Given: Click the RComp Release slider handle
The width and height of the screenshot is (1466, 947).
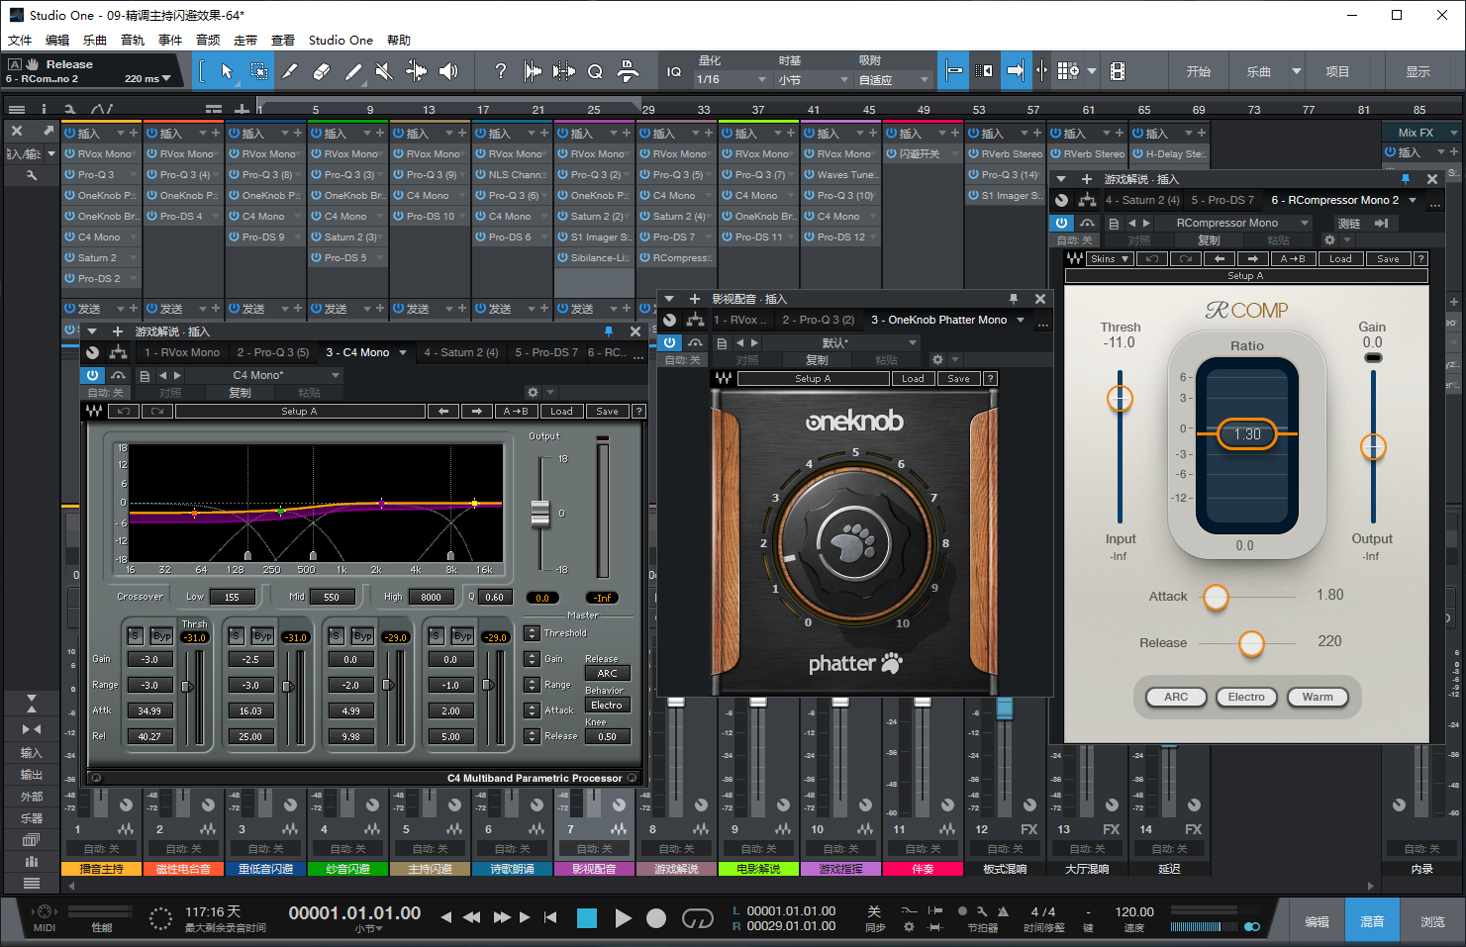Looking at the screenshot, I should [1251, 643].
